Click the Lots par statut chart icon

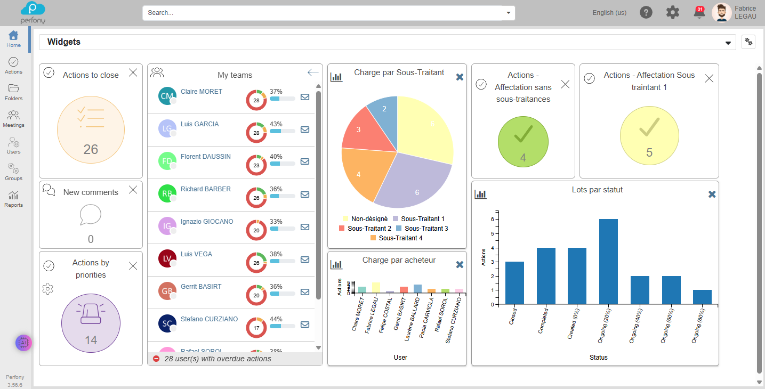coord(480,194)
